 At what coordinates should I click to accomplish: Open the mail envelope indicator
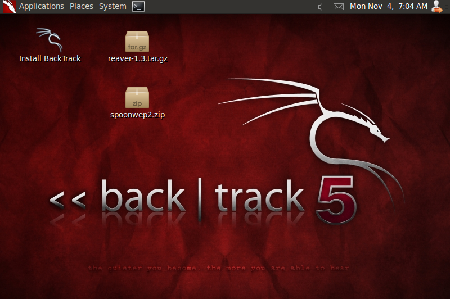(x=339, y=7)
